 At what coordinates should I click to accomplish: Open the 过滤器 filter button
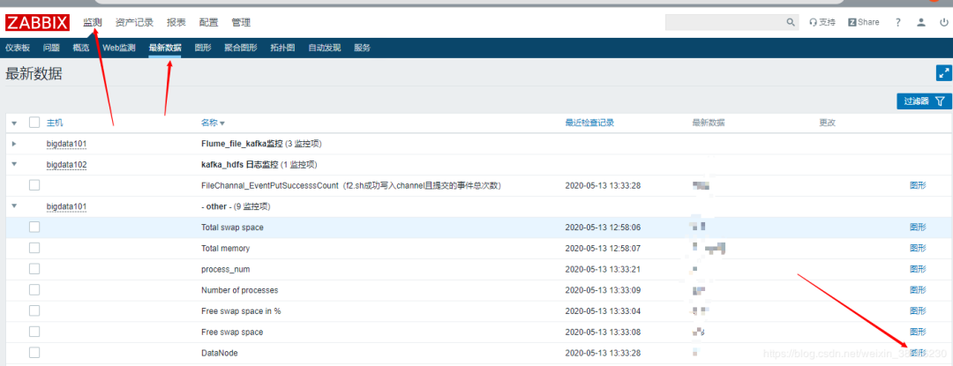(x=925, y=101)
